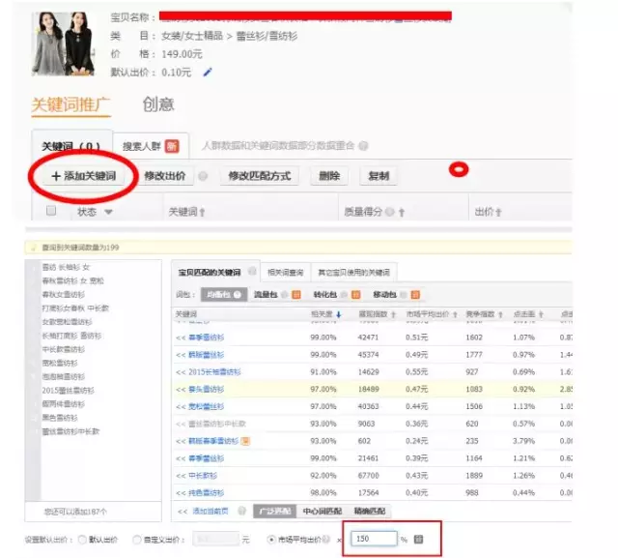This screenshot has width=618, height=558.
Task: Open the 状态 filter dropdown arrow
Action: (108, 213)
